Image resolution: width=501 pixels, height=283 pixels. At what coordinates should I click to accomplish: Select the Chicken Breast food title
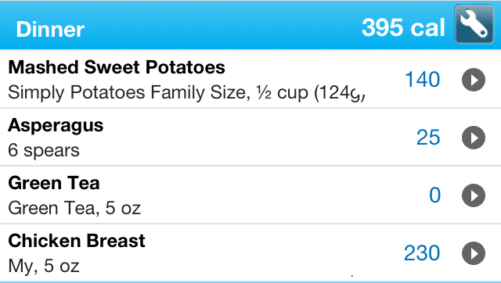(77, 241)
